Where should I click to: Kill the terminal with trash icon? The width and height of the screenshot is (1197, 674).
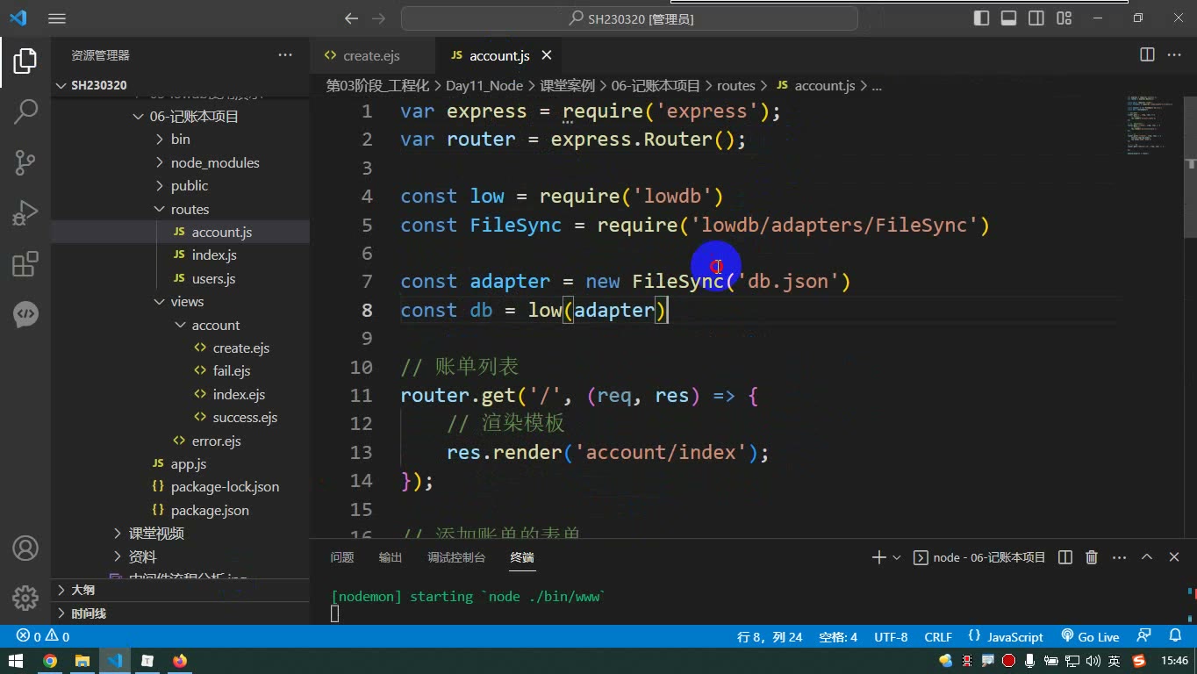pyautogui.click(x=1092, y=557)
